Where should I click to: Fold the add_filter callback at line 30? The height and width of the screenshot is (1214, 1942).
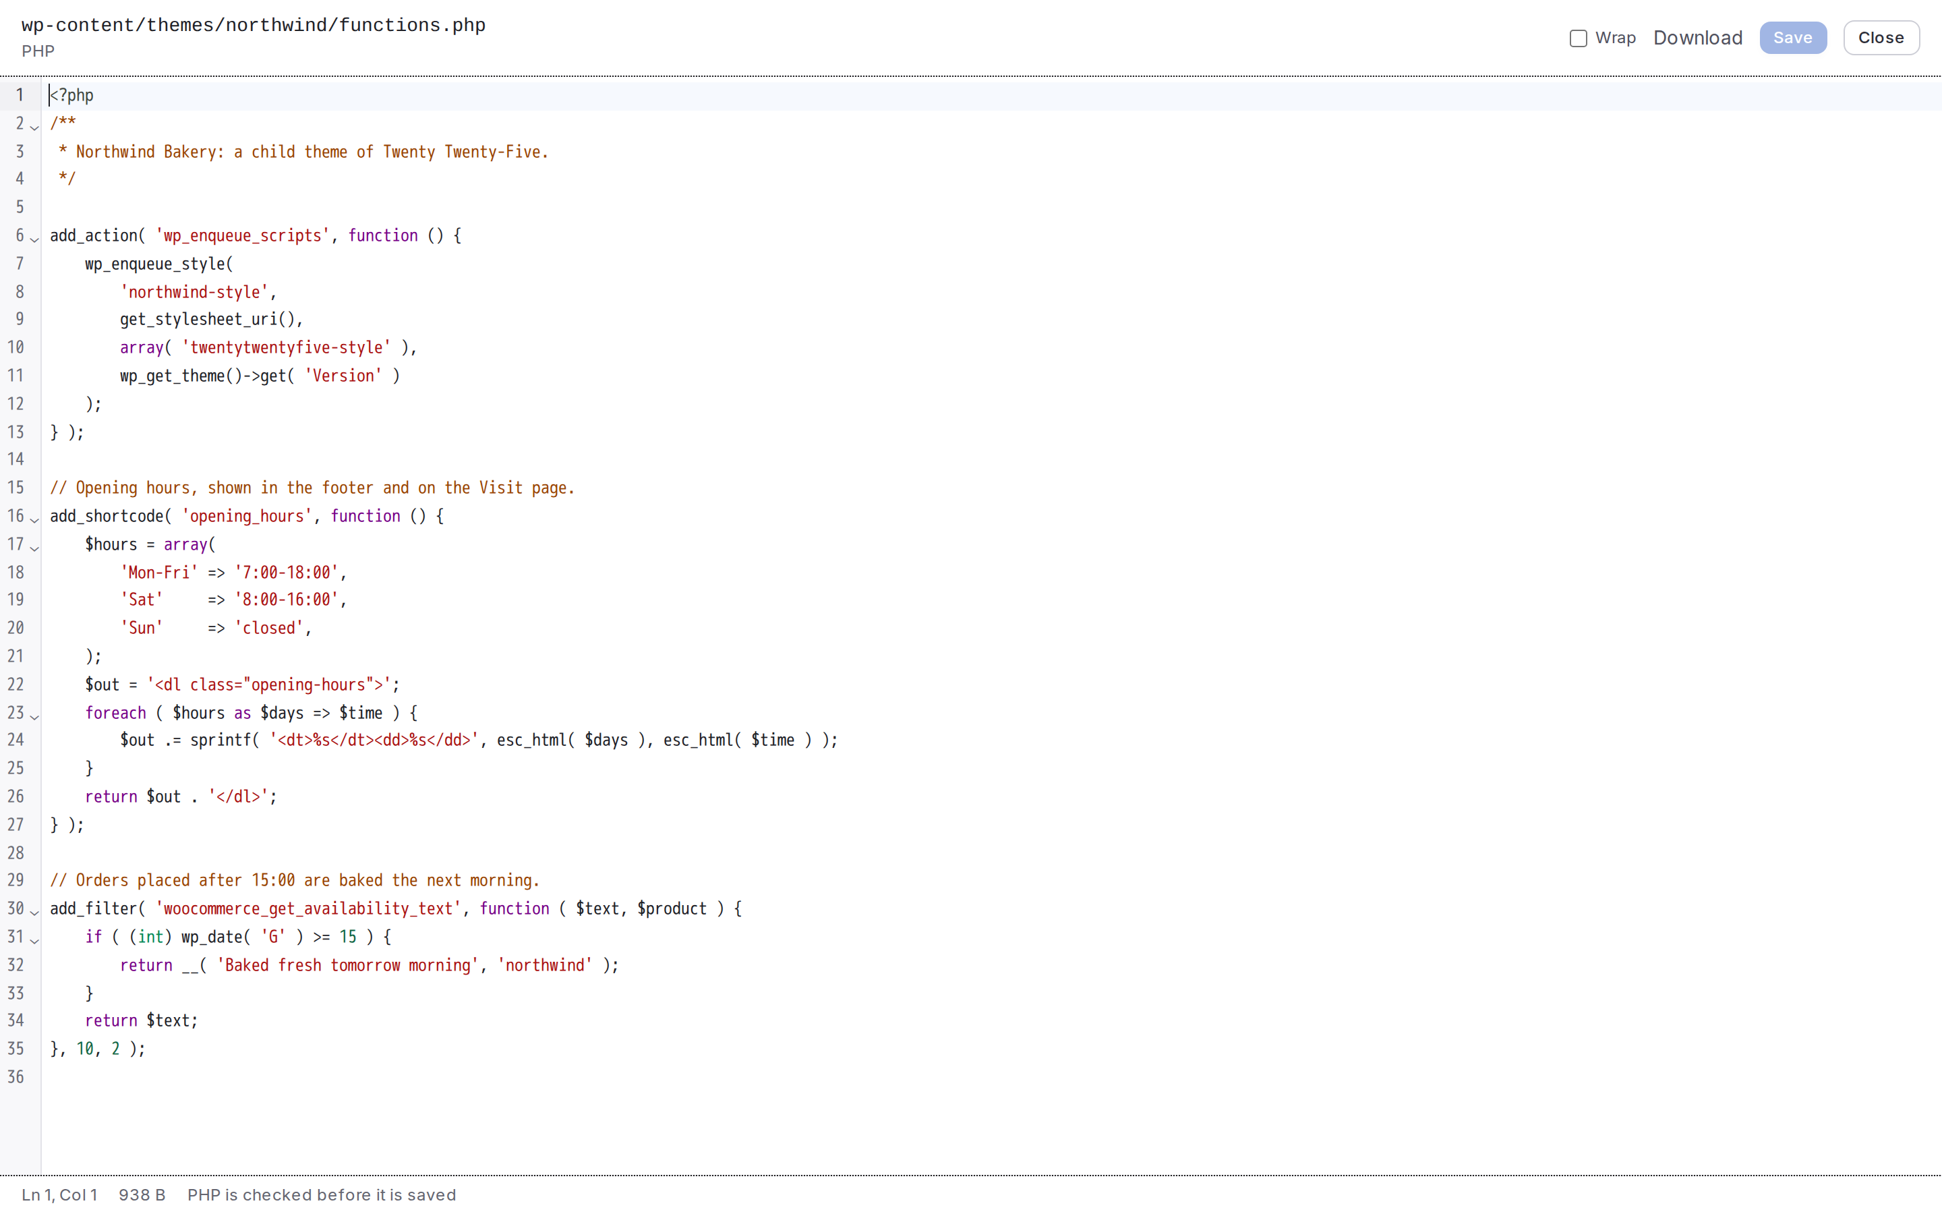(x=34, y=911)
